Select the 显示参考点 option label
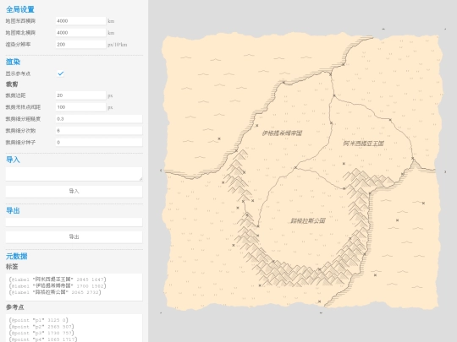The width and height of the screenshot is (457, 342). click(18, 73)
